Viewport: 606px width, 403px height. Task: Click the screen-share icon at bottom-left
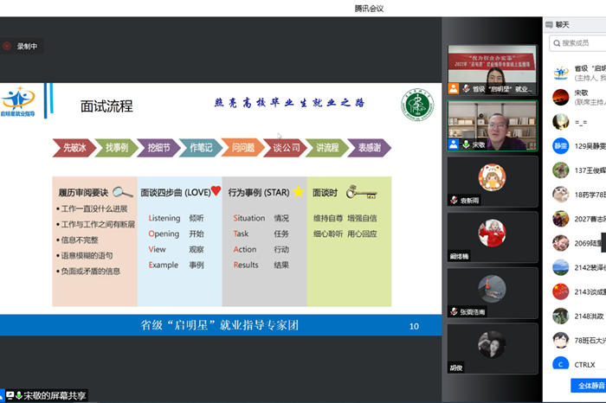(10, 396)
